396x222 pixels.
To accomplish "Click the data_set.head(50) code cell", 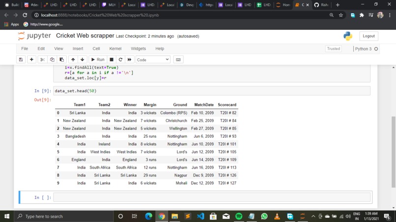I will click(x=212, y=91).
